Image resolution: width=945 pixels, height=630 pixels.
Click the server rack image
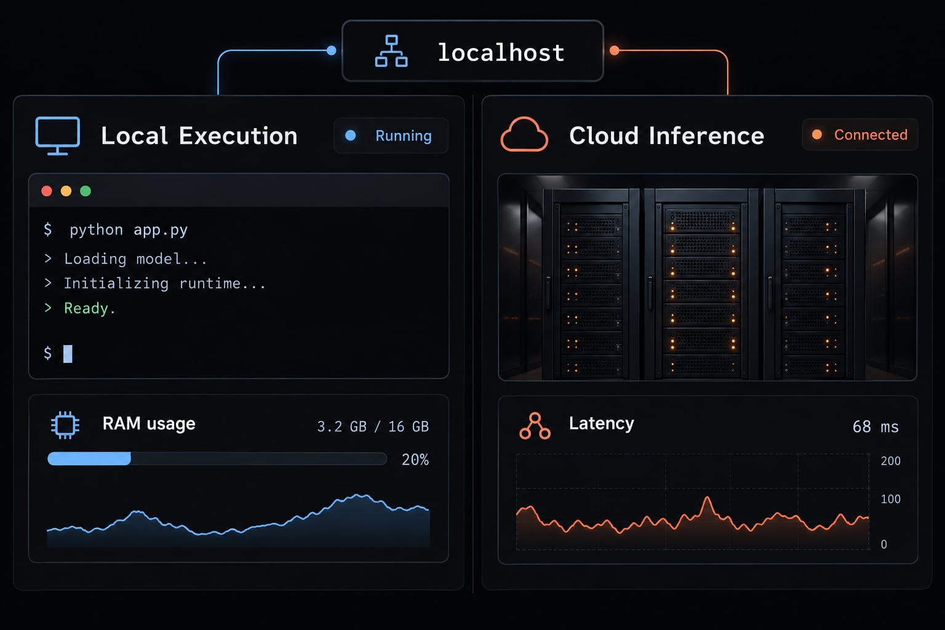point(708,277)
